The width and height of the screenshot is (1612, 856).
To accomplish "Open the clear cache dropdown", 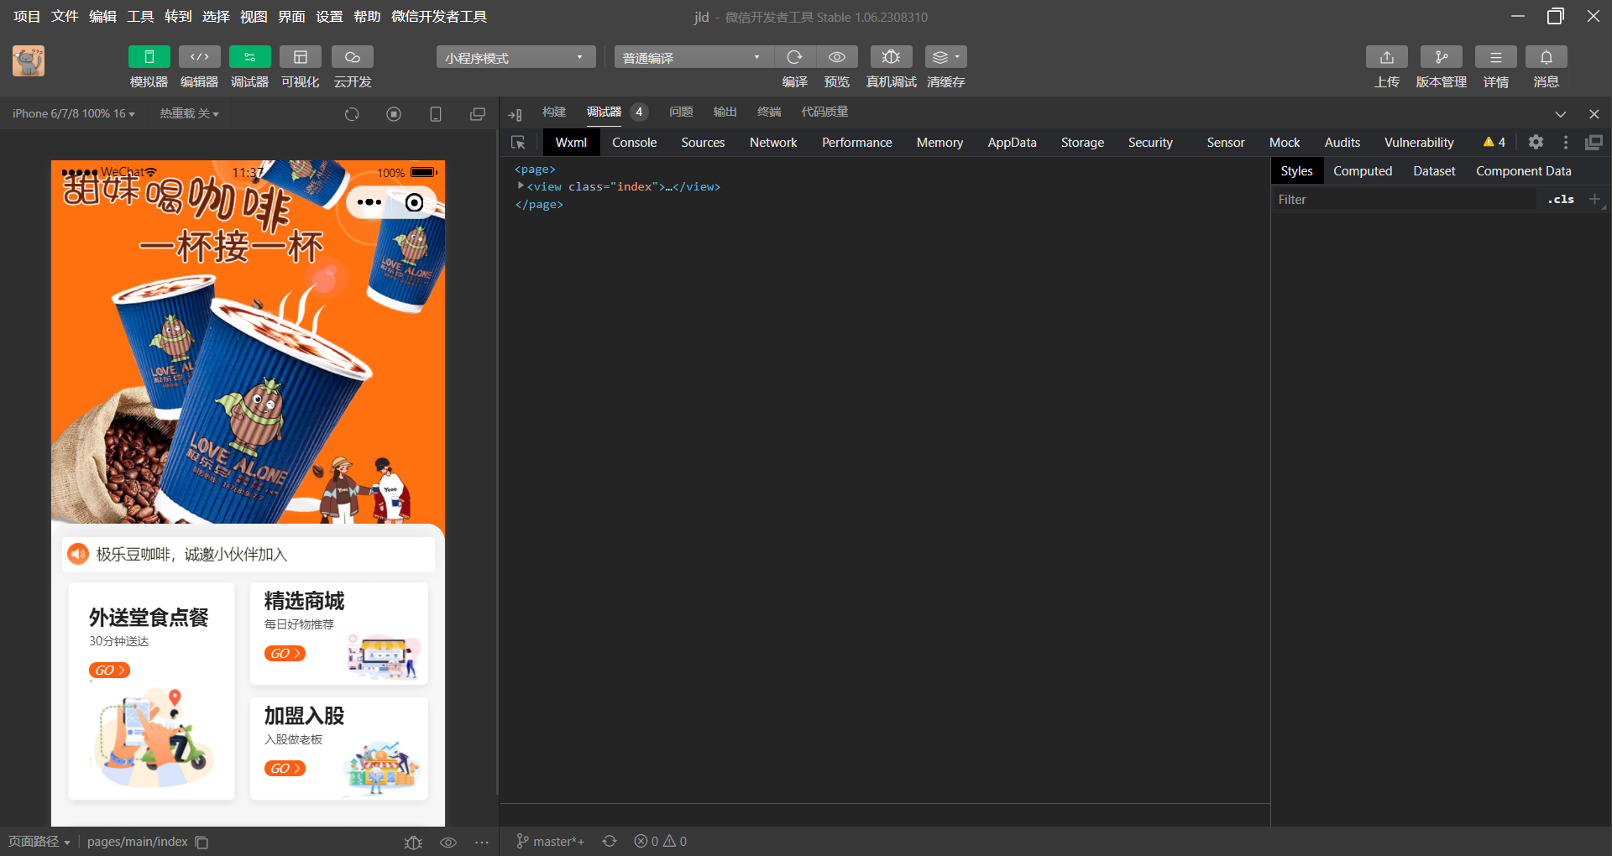I will coord(946,57).
